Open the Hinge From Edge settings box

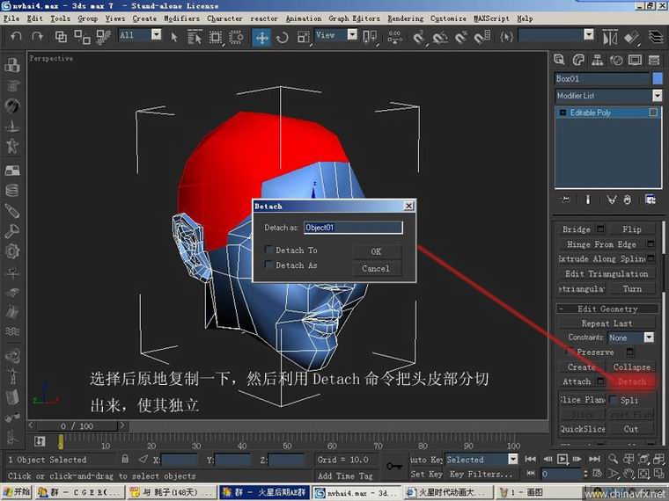click(651, 244)
